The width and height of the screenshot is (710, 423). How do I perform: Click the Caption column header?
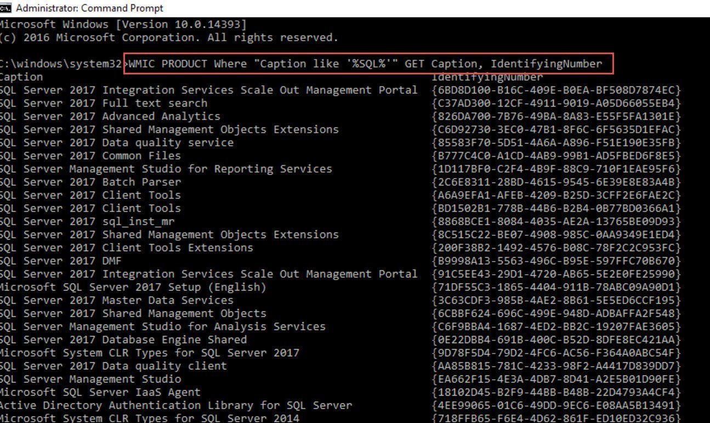click(x=21, y=77)
